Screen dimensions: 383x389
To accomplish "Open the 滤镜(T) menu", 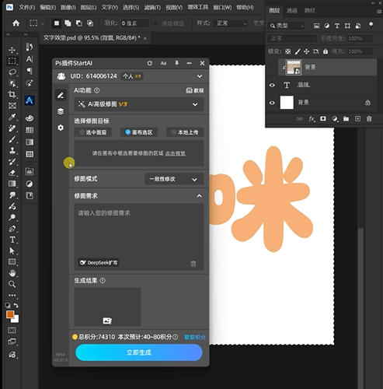I will [152, 8].
